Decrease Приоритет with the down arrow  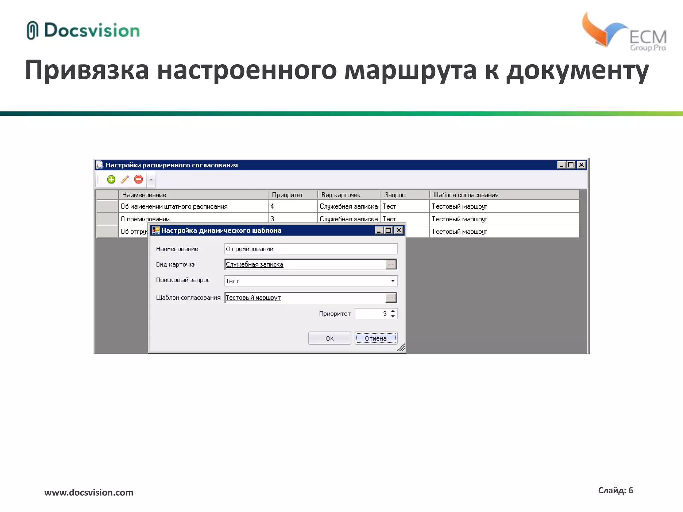[393, 316]
